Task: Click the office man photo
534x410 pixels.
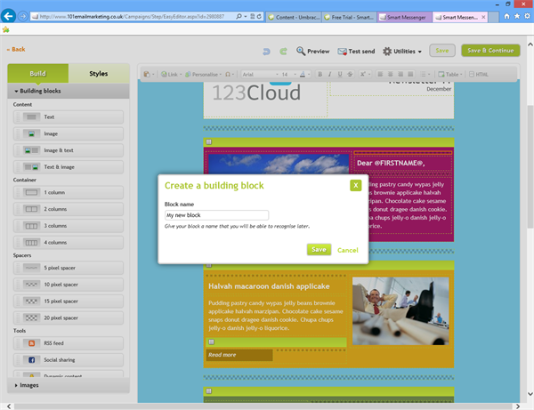Action: click(x=400, y=311)
